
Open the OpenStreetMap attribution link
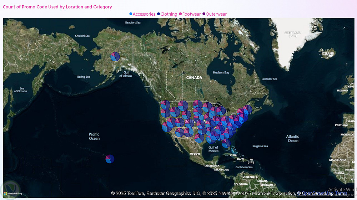(315, 194)
